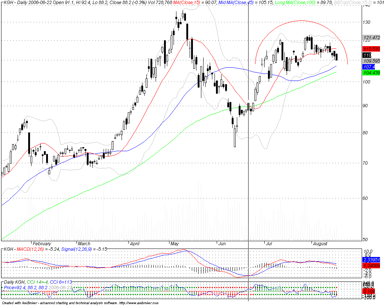Click the Price=92.4, 88.2, 88.2 text
This screenshot has width=384, height=306.
26,287
